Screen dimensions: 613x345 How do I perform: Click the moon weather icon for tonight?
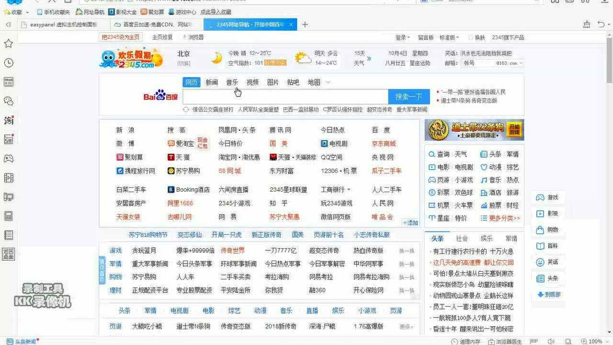tap(216, 58)
